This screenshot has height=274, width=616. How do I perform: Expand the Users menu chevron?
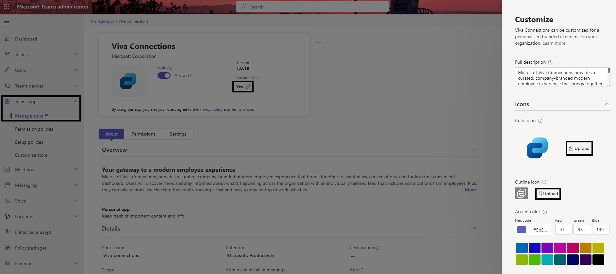point(76,70)
